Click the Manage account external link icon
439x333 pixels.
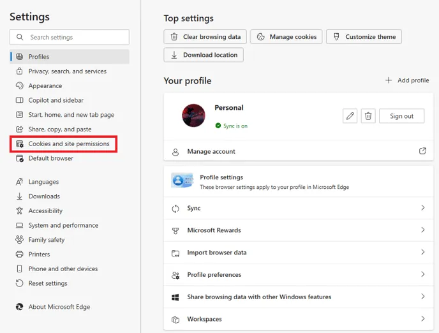(422, 151)
